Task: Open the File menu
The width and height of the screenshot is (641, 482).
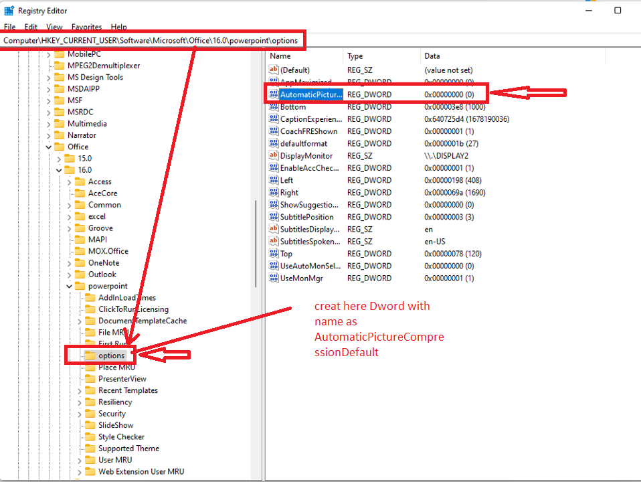Action: click(10, 27)
